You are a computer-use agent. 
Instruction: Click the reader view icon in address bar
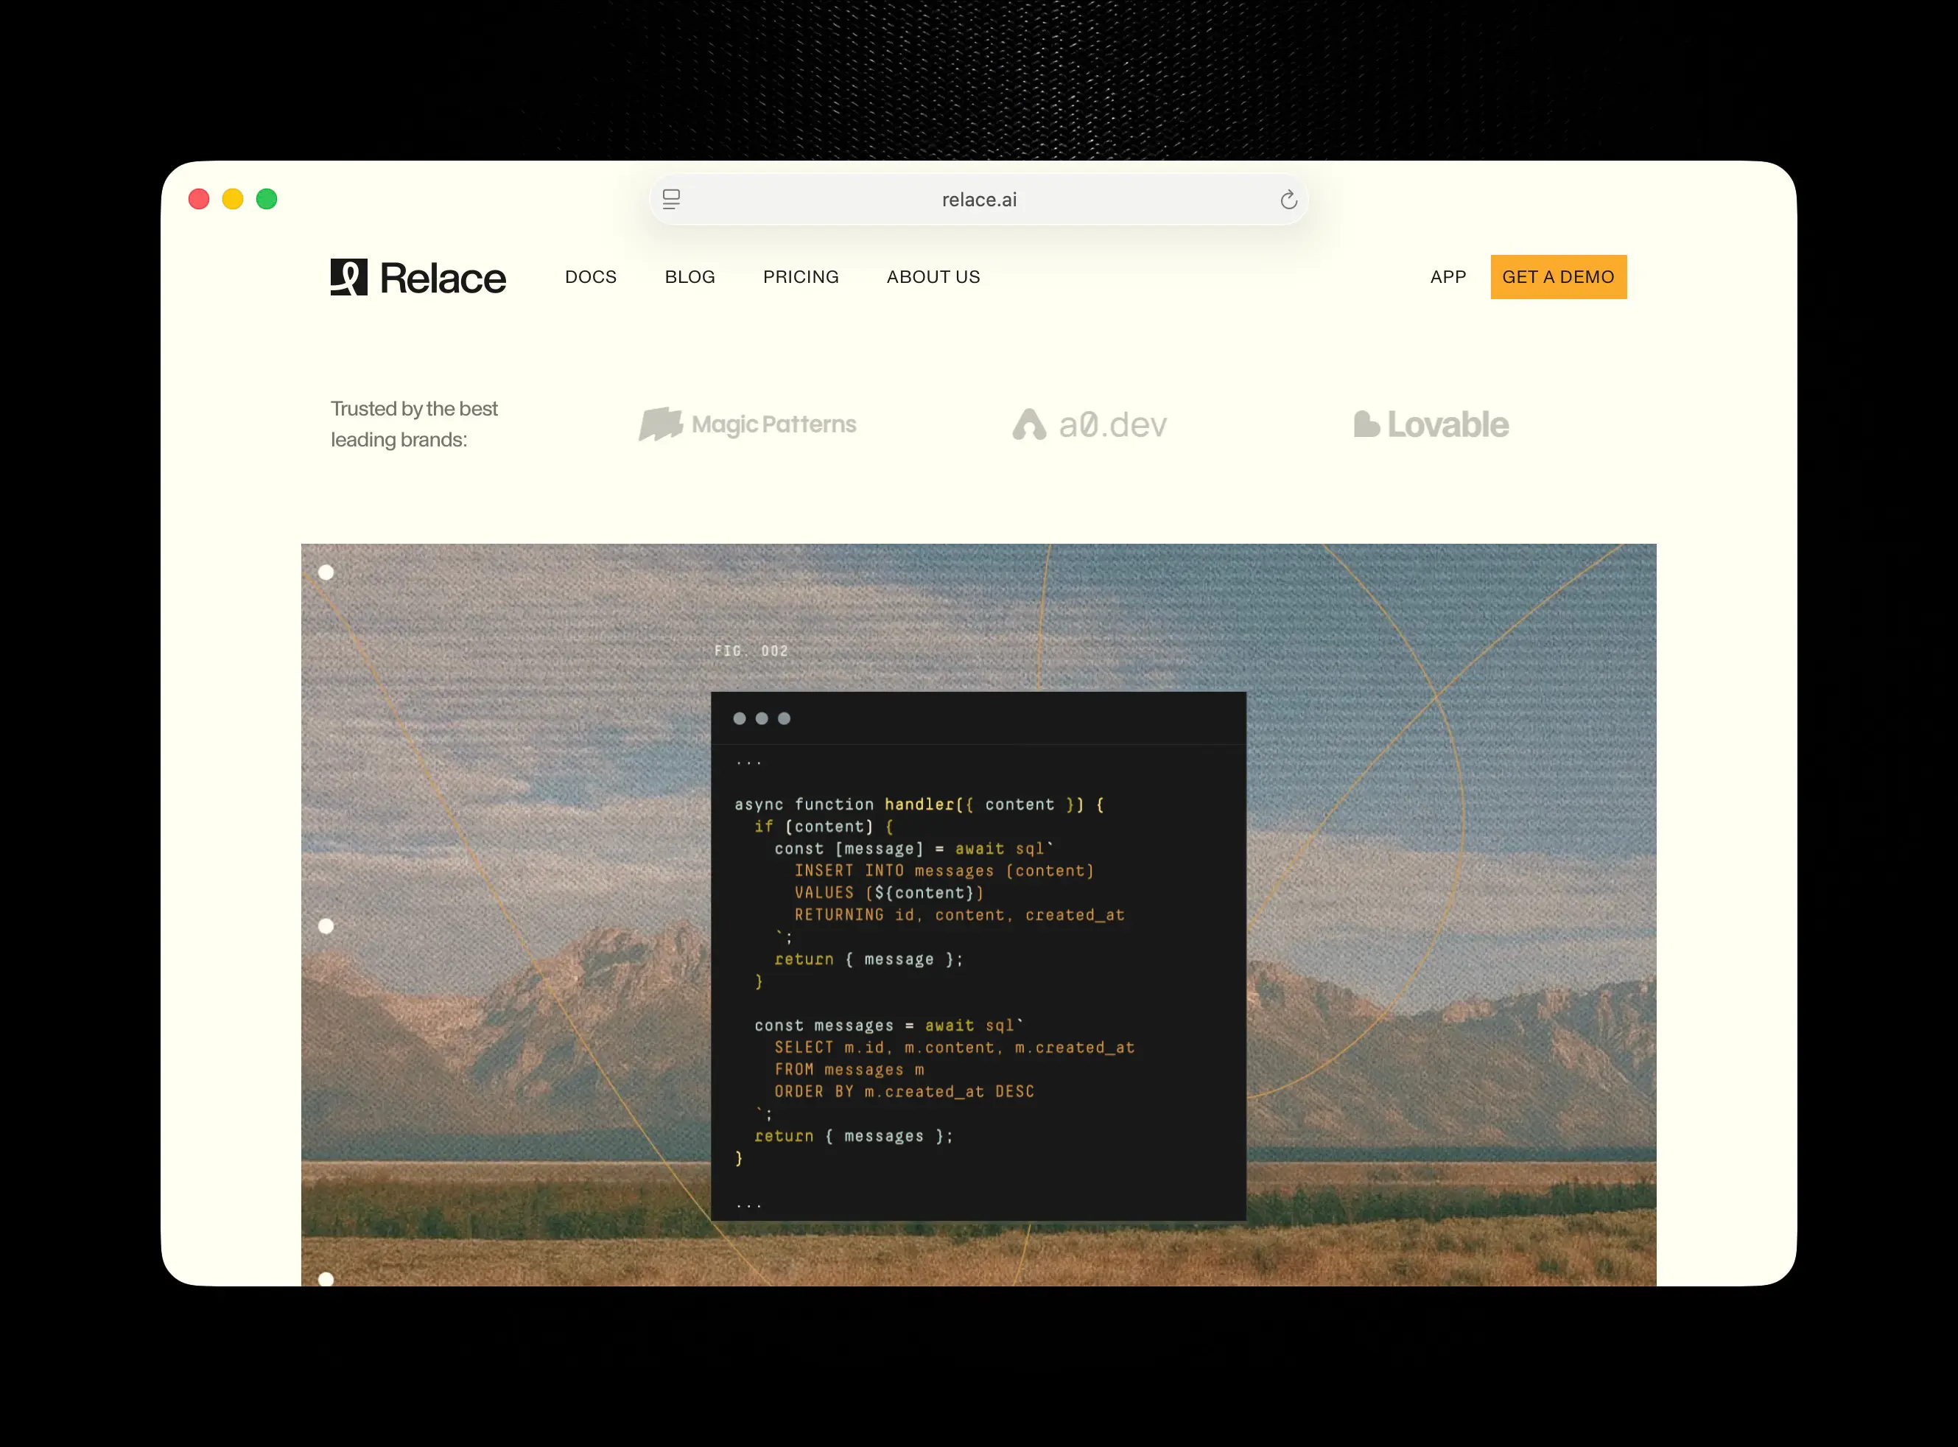coord(671,200)
